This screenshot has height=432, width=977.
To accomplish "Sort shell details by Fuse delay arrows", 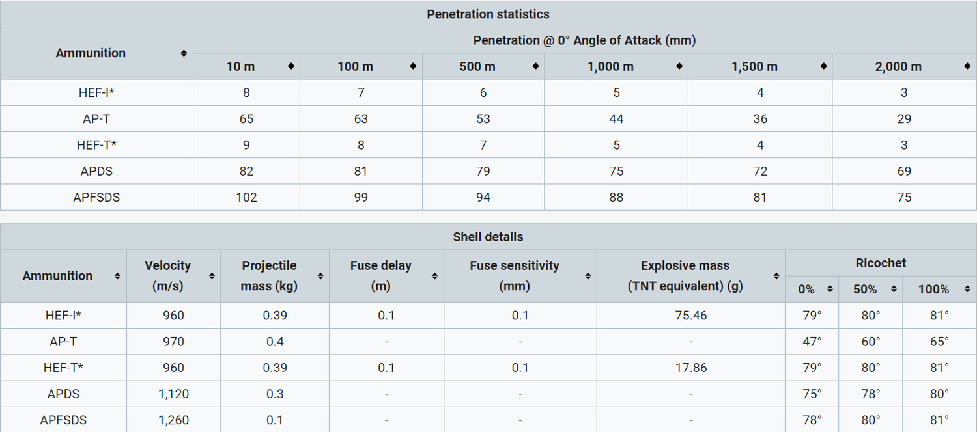I will pyautogui.click(x=434, y=276).
